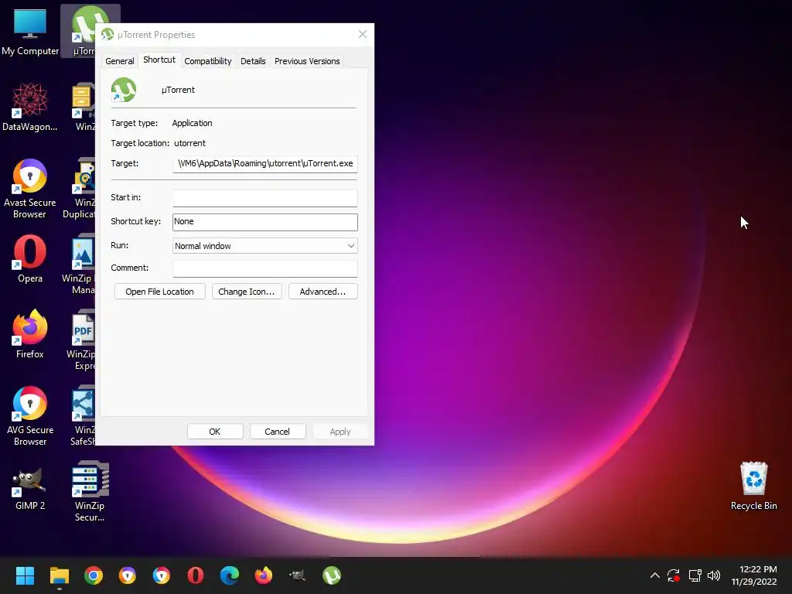The image size is (792, 594).
Task: Select the WinZip Image Manager desktop icon
Action: [x=79, y=265]
